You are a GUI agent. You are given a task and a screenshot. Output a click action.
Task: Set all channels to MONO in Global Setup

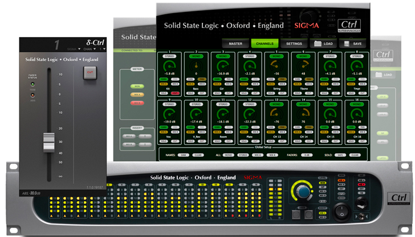pyautogui.click(x=228, y=155)
